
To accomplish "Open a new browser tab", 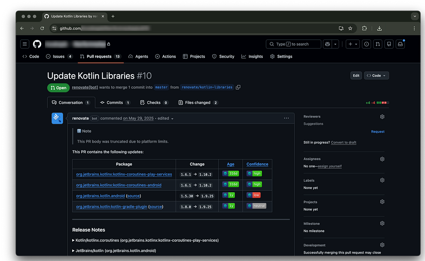I will [113, 16].
